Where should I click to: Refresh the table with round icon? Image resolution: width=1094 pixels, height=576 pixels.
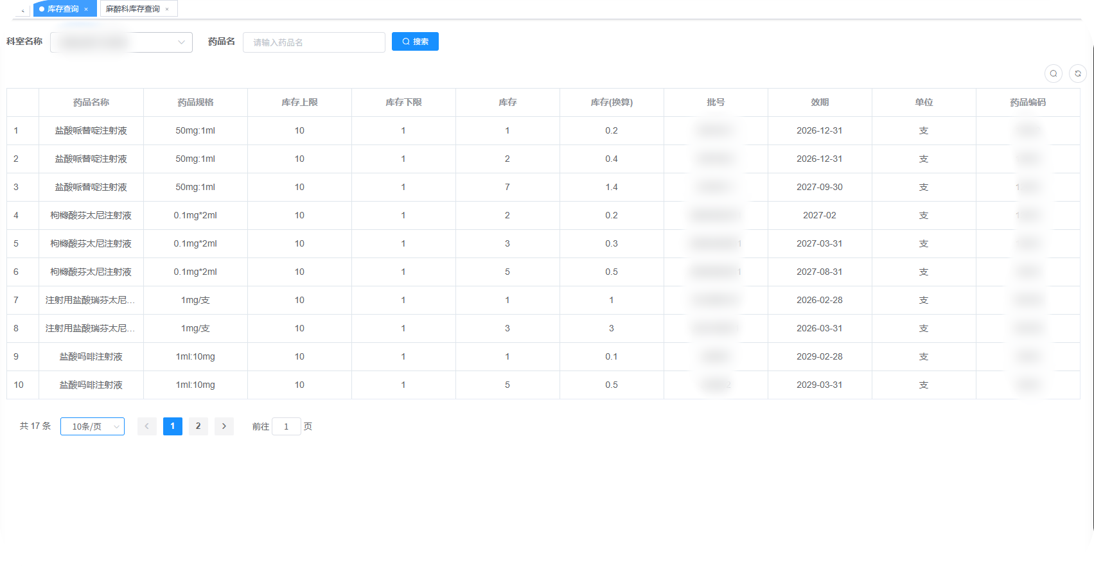tap(1078, 74)
